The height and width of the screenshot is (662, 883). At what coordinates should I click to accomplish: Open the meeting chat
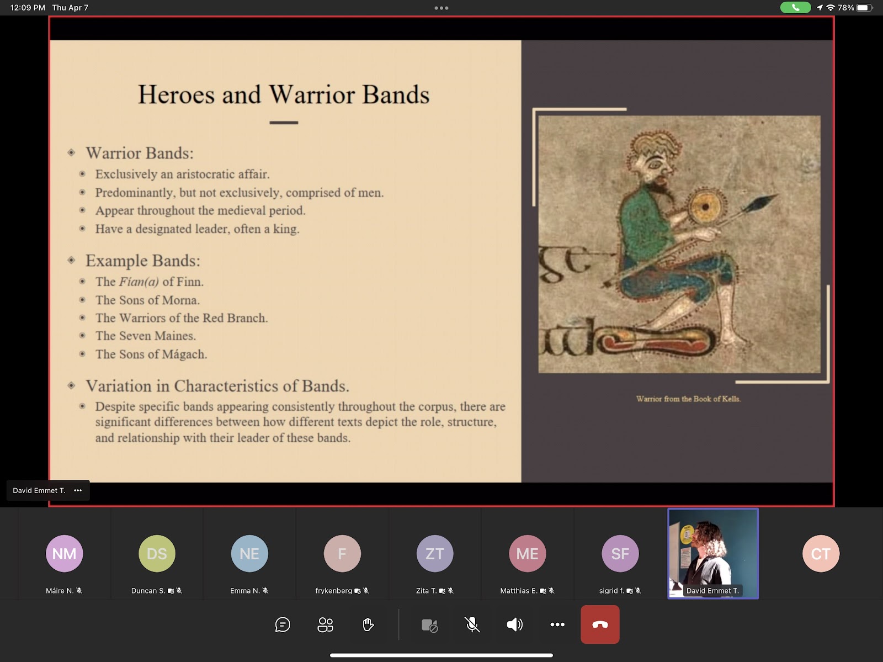tap(283, 624)
